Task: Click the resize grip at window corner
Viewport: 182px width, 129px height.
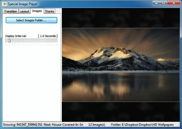Action: point(180,127)
